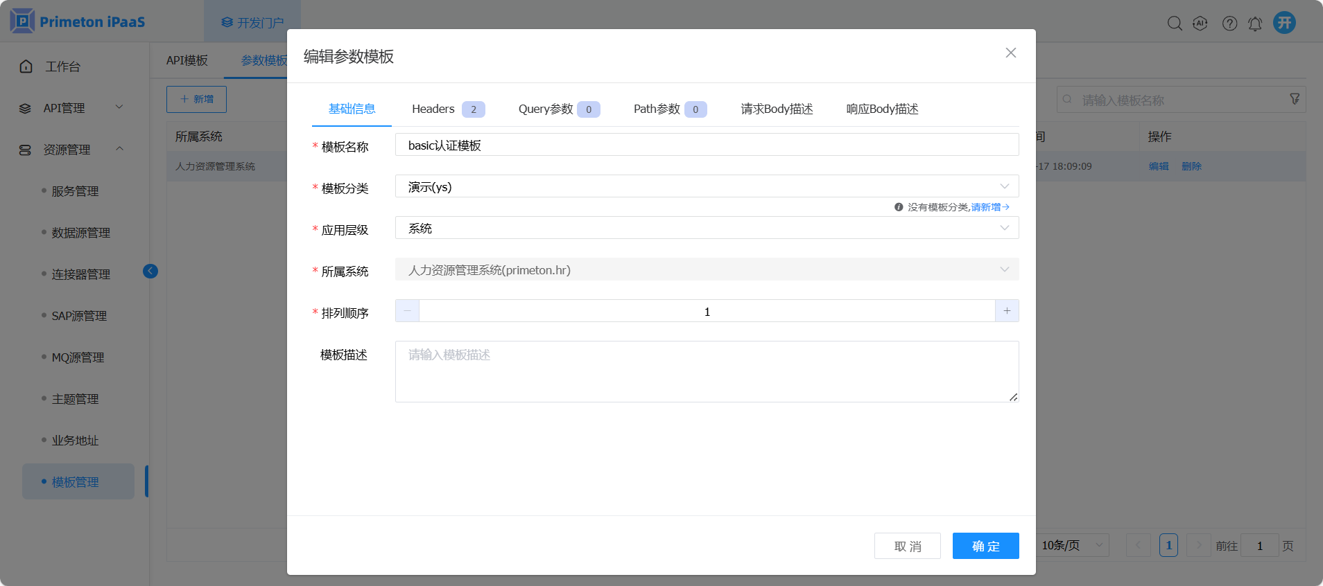The height and width of the screenshot is (586, 1323).
Task: Open the AI assistant icon
Action: 1200,24
